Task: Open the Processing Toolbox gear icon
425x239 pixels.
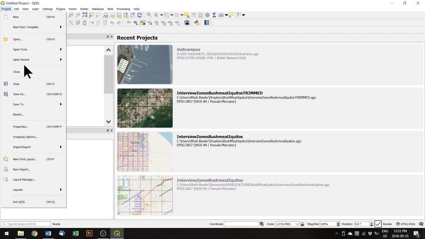Action: tap(207, 15)
